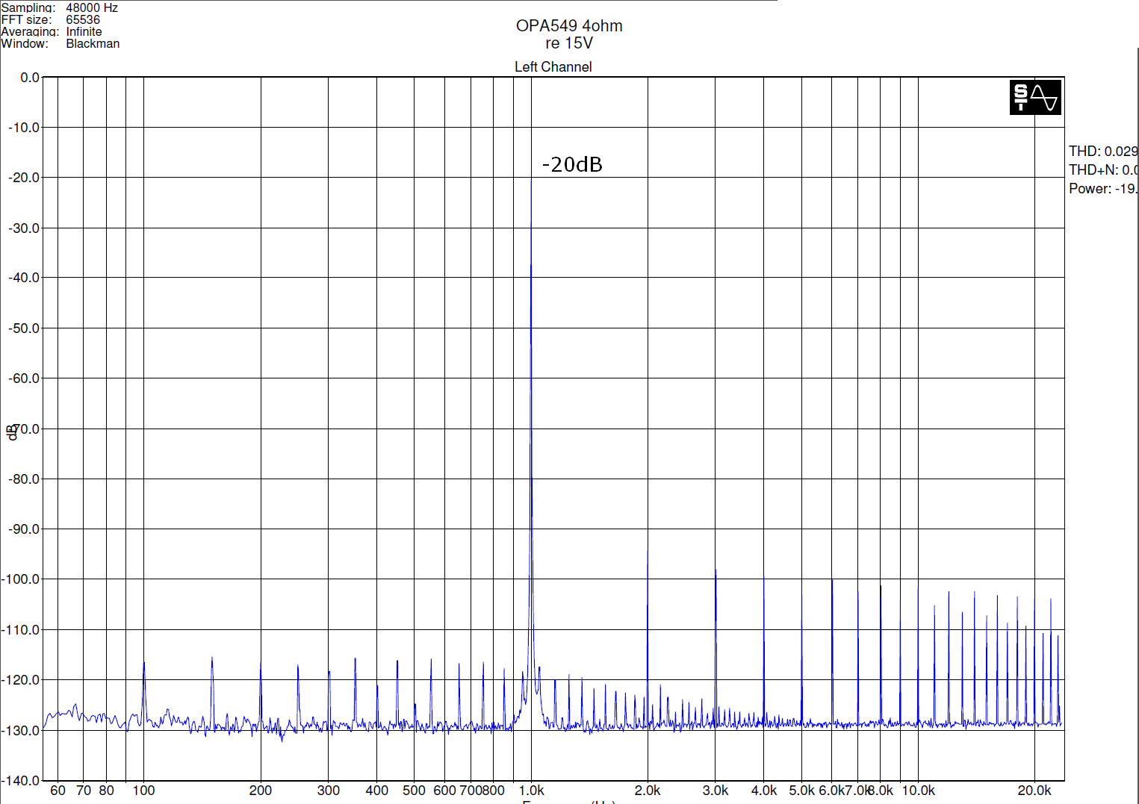Click the 'Window:' label
Viewport: 1139px width, 804px height.
tap(25, 43)
